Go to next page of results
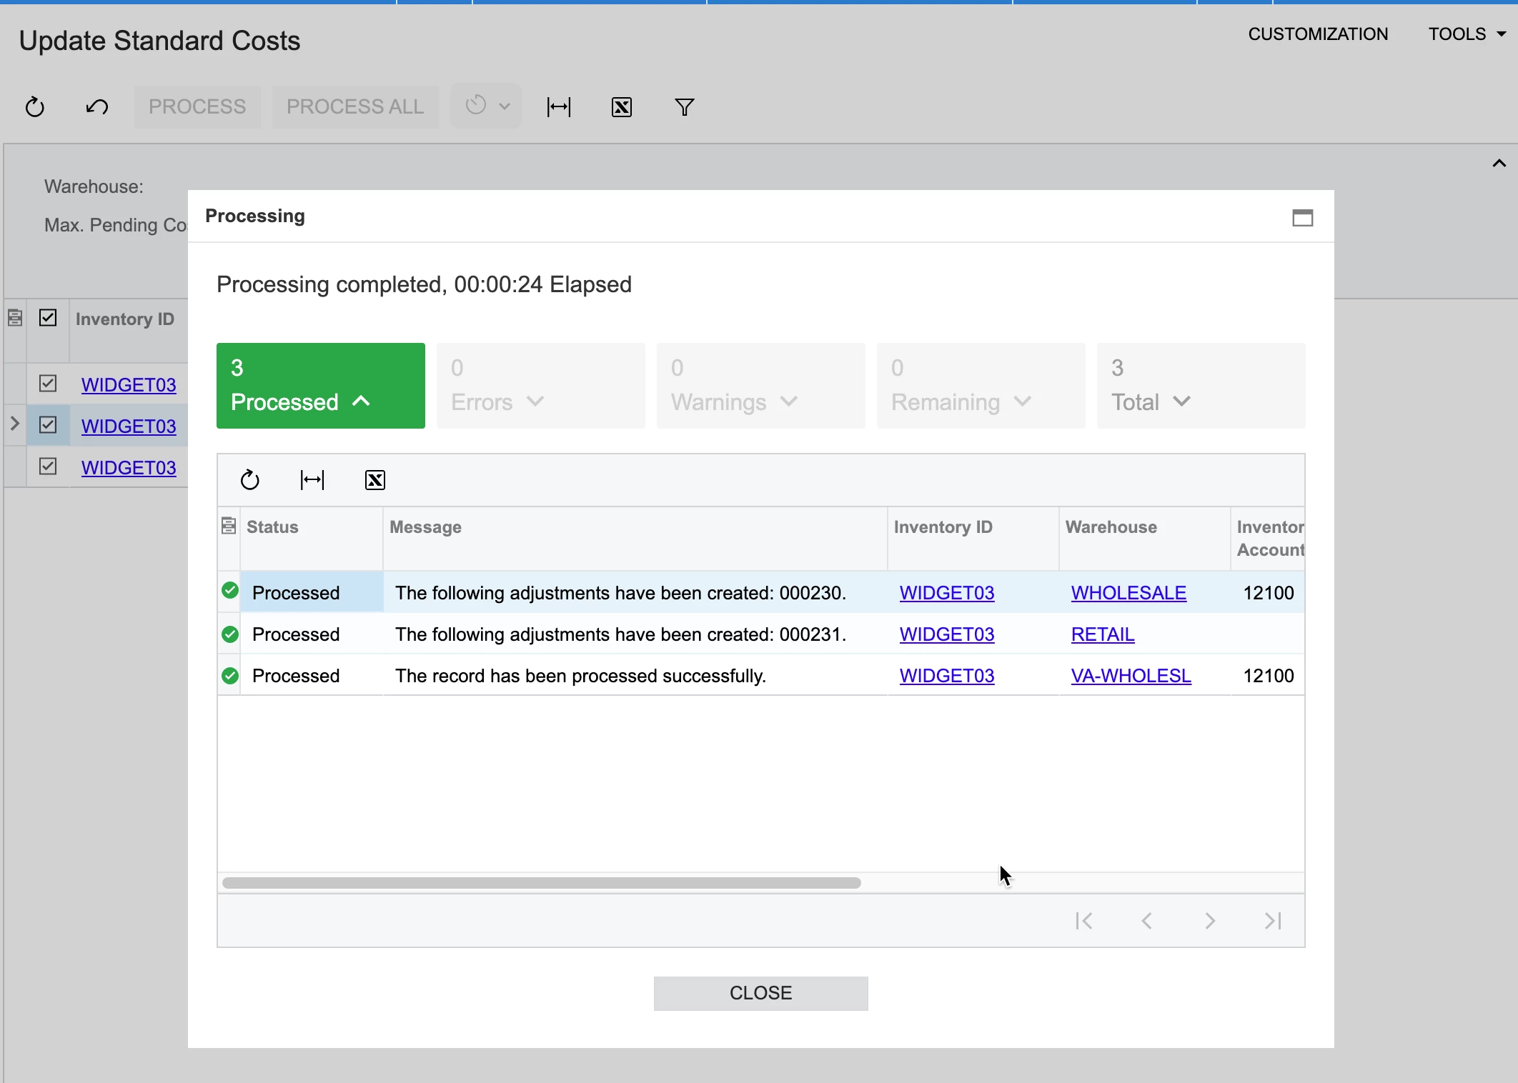This screenshot has width=1518, height=1083. click(1209, 921)
